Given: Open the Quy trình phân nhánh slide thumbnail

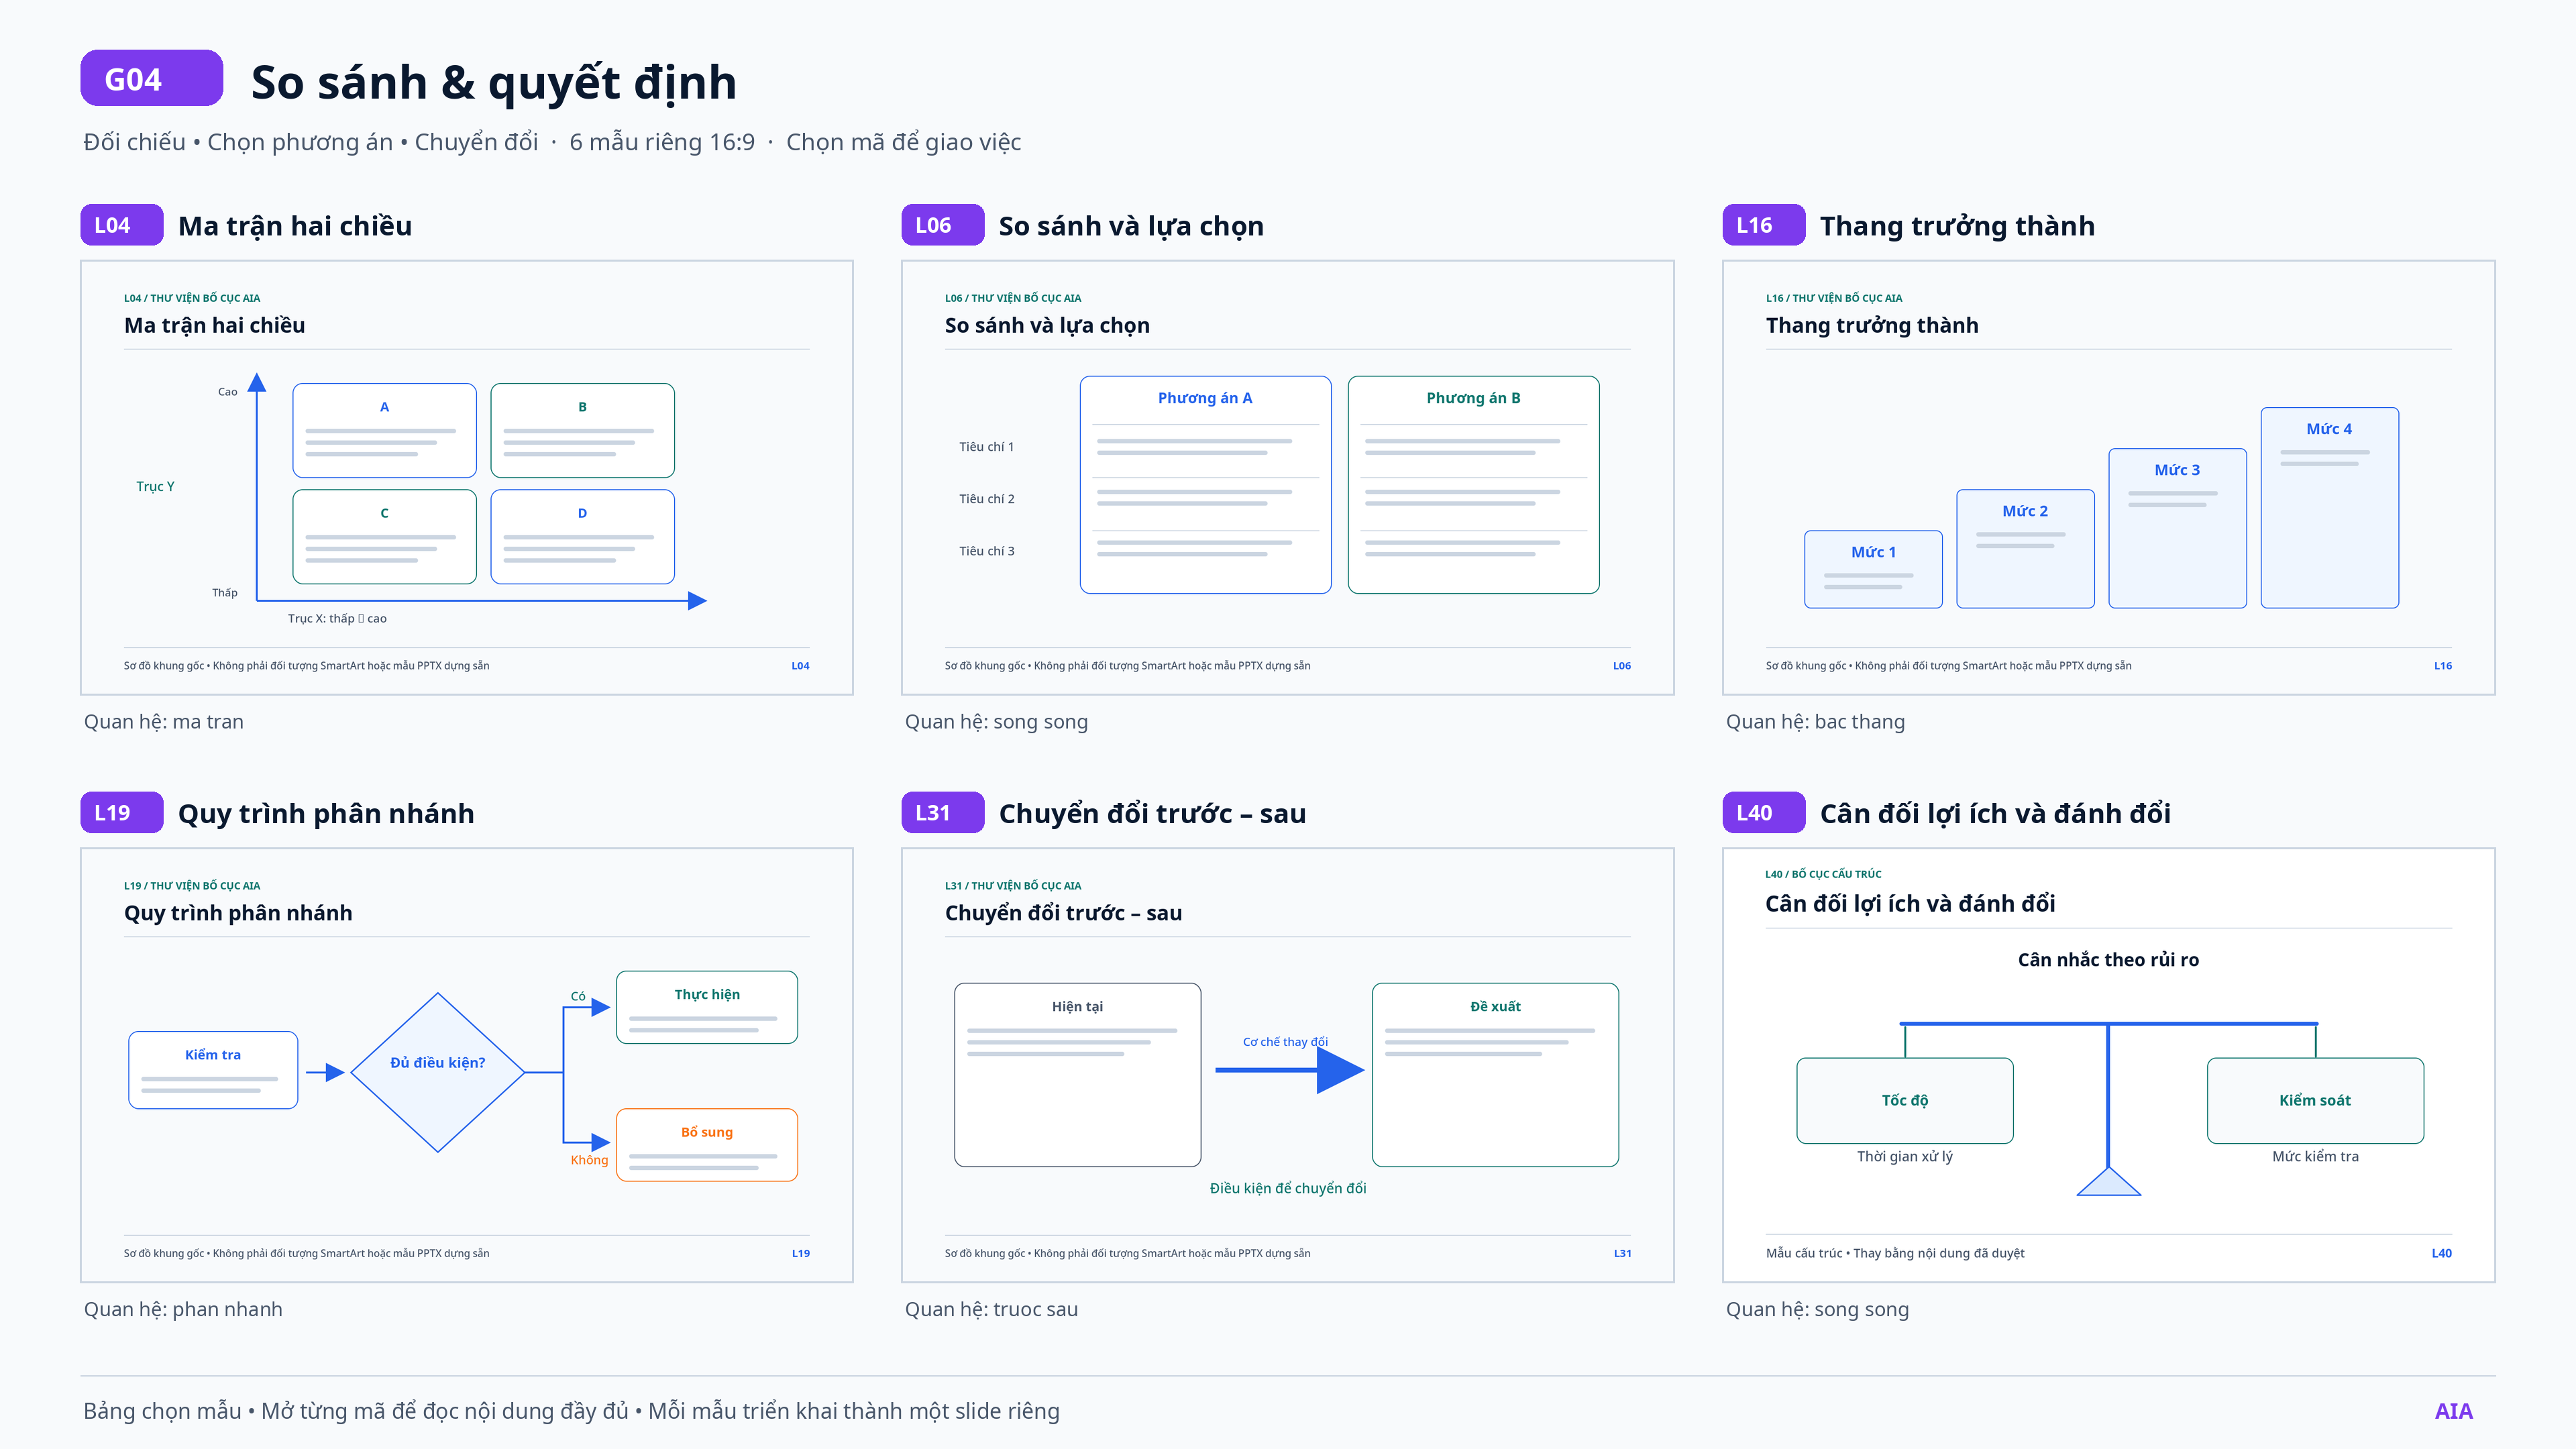Looking at the screenshot, I should [x=467, y=1065].
